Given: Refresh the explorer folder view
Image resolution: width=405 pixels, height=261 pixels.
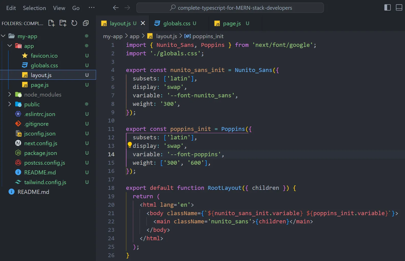Looking at the screenshot, I should 74,23.
